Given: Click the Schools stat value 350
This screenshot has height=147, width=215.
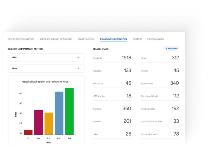Looking at the screenshot, I should [127, 108].
